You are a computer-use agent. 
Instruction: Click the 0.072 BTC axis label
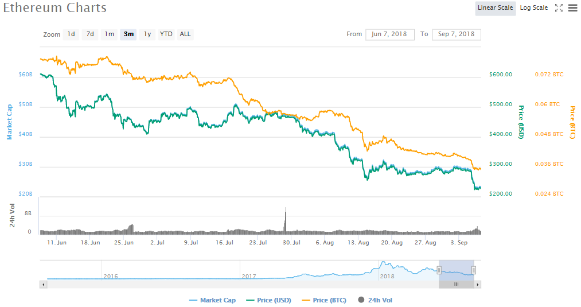pos(549,75)
